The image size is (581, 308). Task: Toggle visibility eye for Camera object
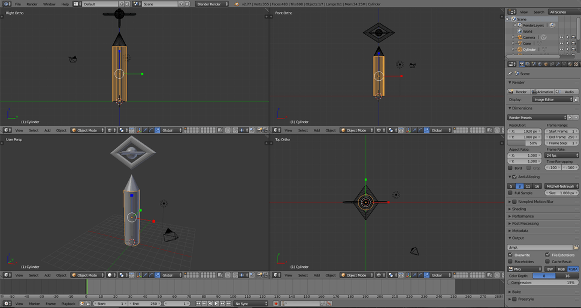click(x=561, y=37)
